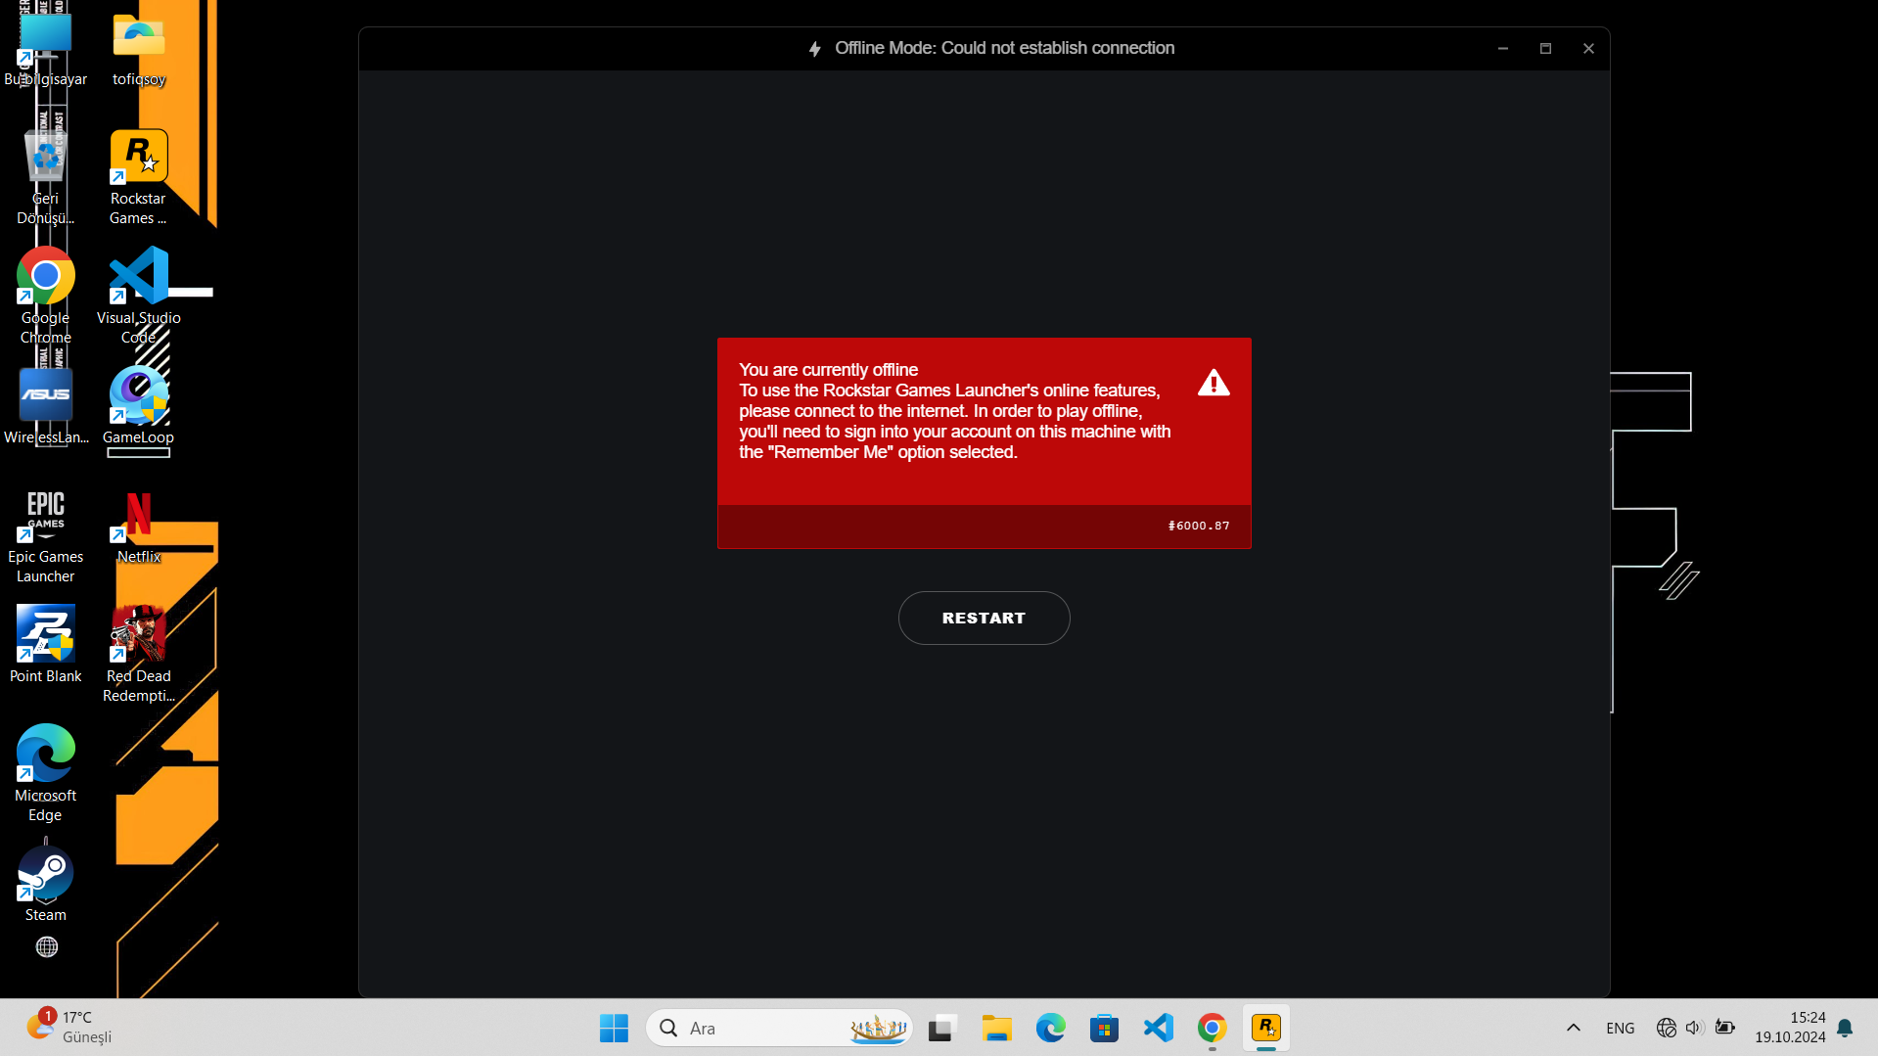Close the Rockstar Games Launcher window
This screenshot has height=1056, width=1878.
[x=1588, y=48]
